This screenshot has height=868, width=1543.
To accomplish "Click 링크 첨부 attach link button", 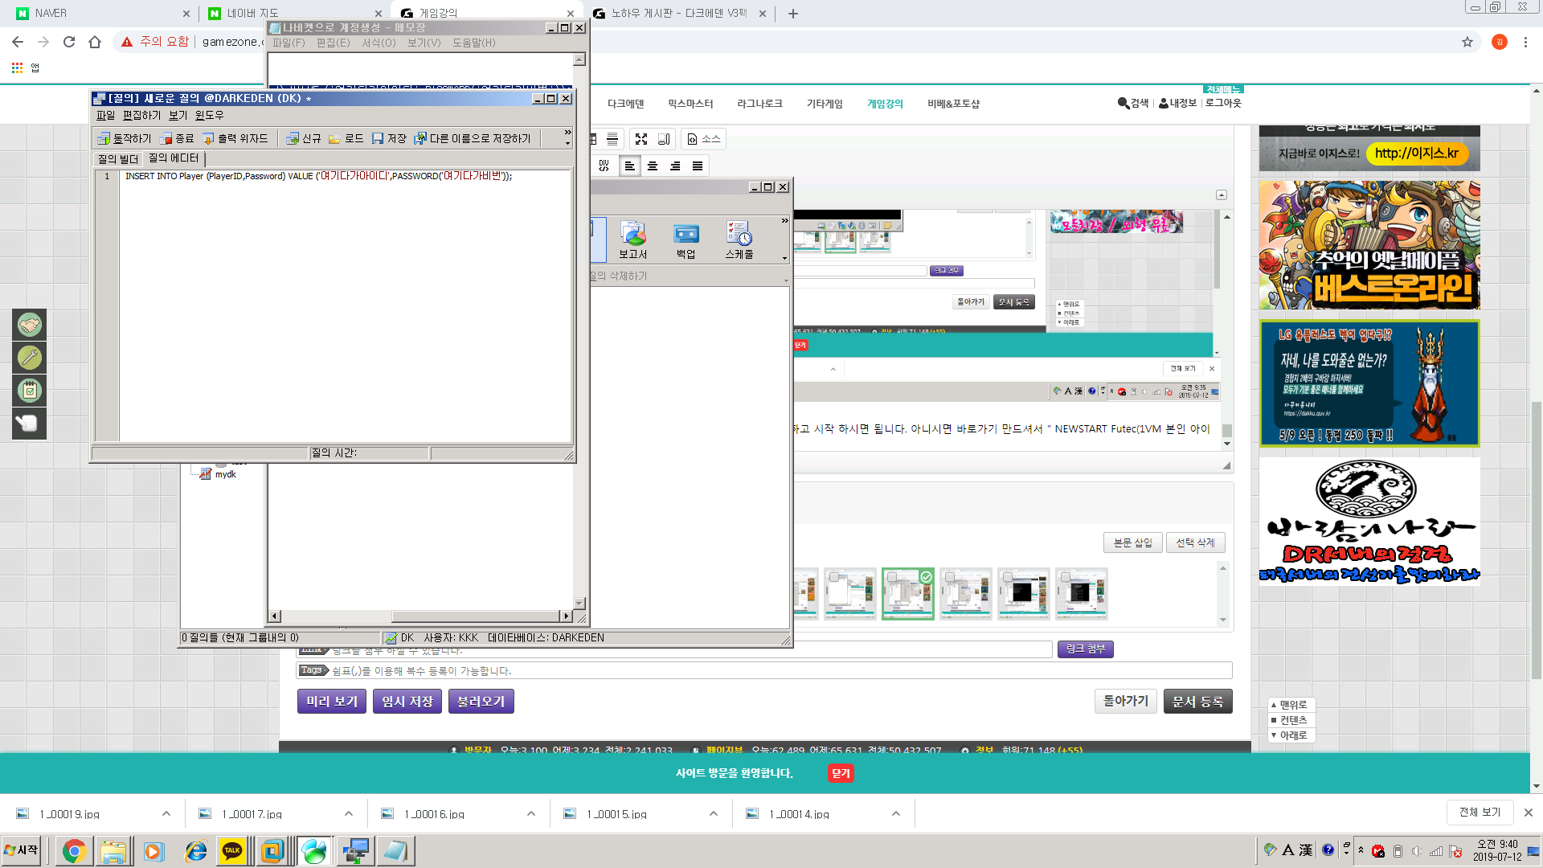I will coord(1085,649).
